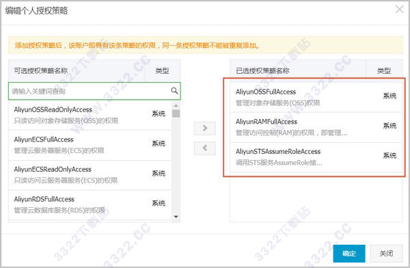The image size is (410, 268).
Task: Click the 确定 confirm button
Action: point(349,254)
